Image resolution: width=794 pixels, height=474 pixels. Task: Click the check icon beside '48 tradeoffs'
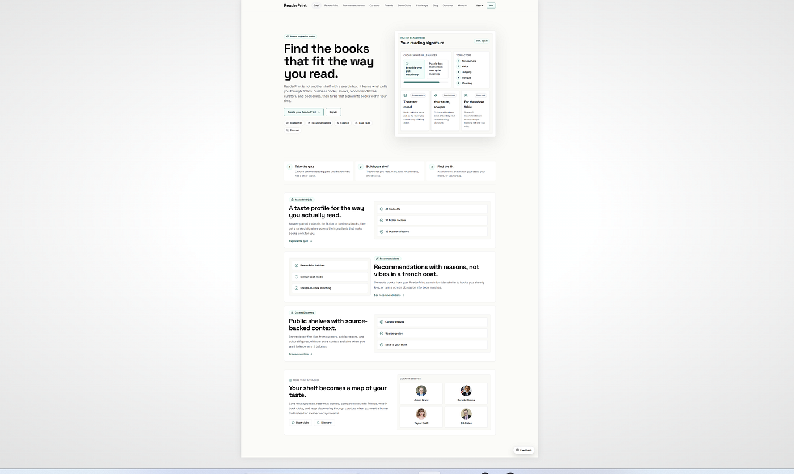coord(382,209)
